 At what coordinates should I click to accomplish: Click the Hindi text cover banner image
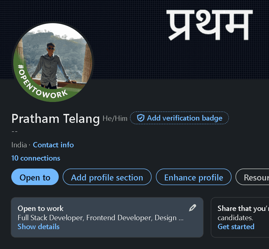click(x=209, y=26)
